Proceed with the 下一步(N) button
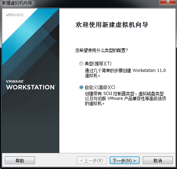This screenshot has height=169, width=177. coord(124,161)
